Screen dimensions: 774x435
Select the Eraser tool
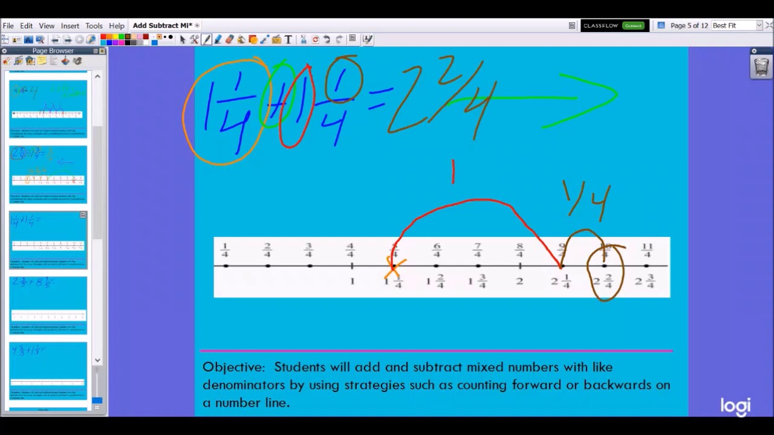pos(230,39)
